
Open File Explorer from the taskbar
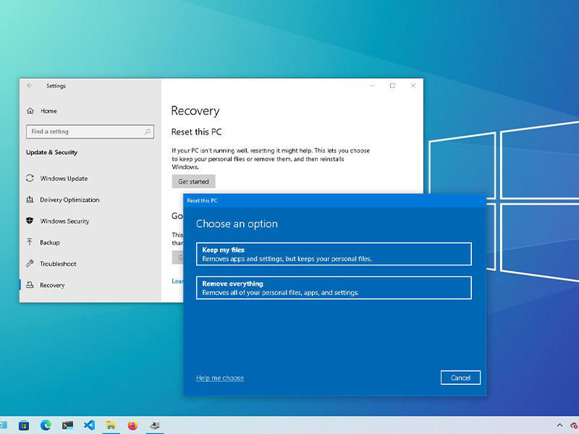(x=111, y=425)
